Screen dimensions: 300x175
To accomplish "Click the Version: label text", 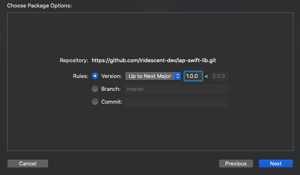I will click(x=111, y=76).
